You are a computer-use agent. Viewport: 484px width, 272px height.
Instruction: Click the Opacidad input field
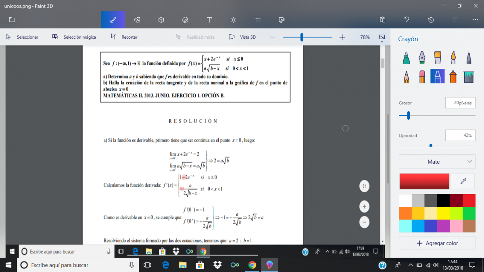point(460,135)
